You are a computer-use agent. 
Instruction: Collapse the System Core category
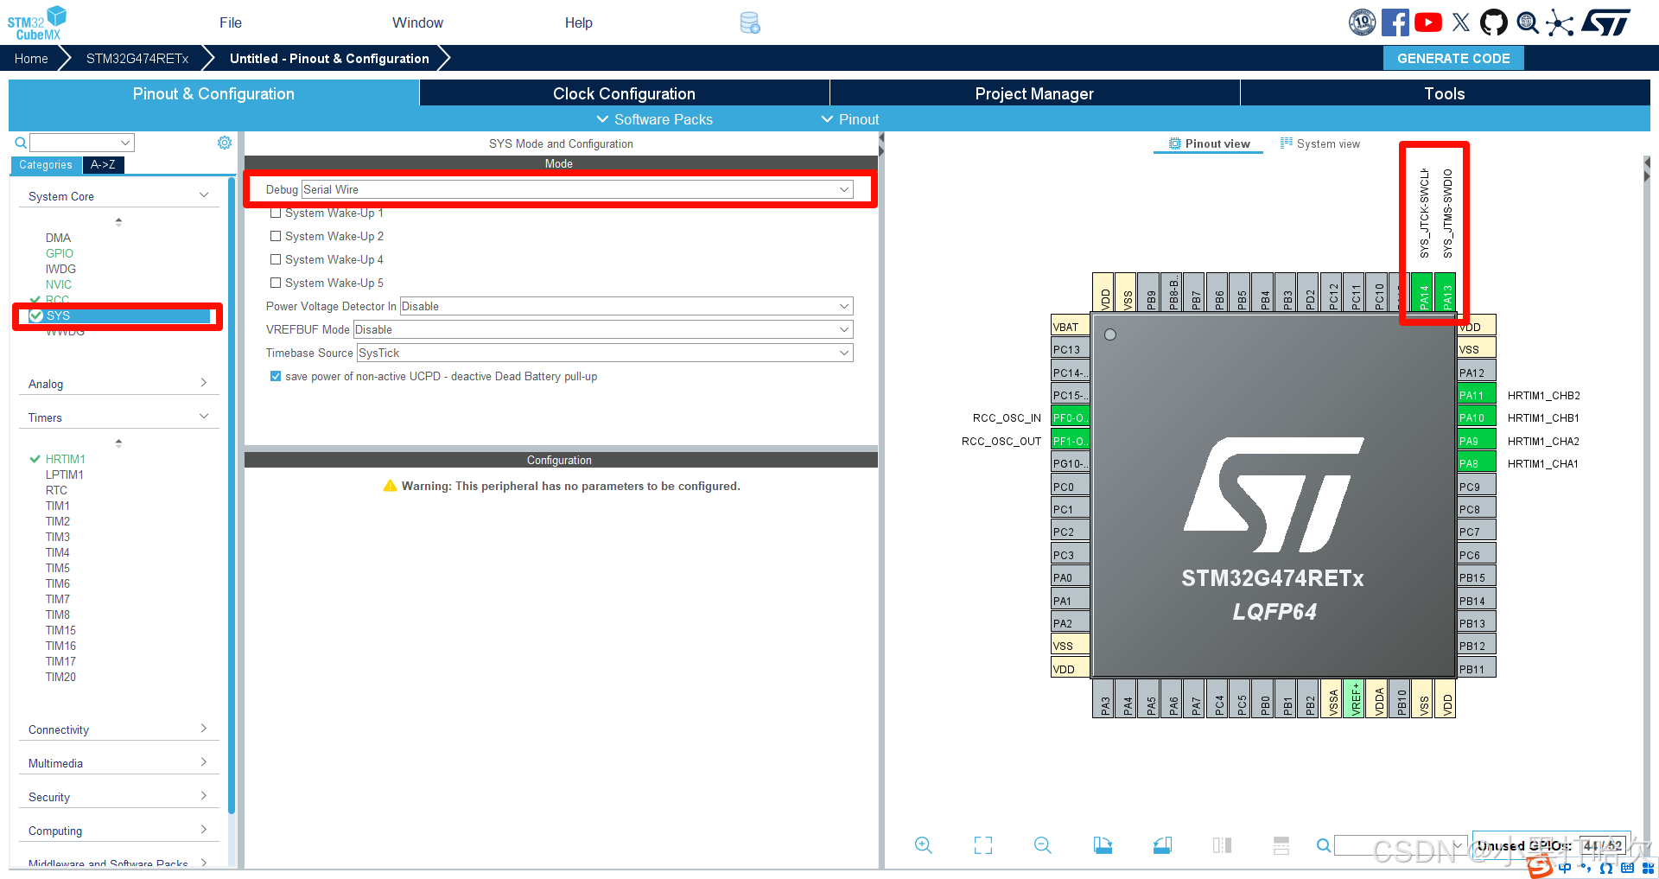[118, 196]
